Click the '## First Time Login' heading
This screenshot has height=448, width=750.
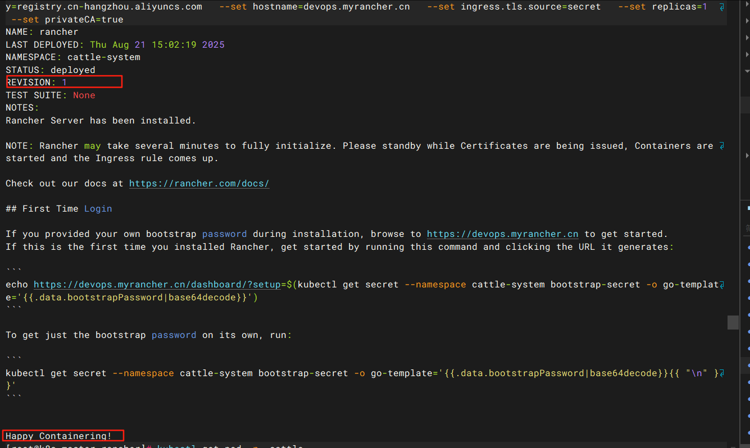pos(59,209)
